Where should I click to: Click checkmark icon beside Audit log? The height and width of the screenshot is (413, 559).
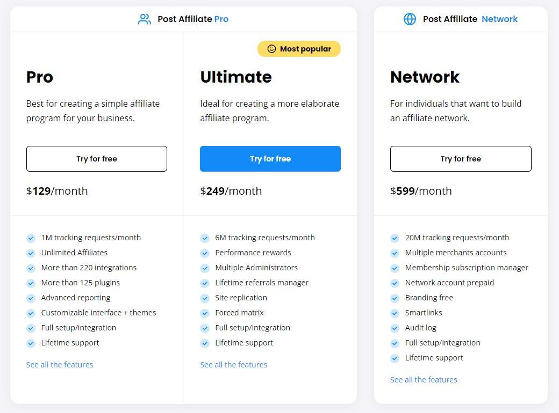pyautogui.click(x=395, y=328)
